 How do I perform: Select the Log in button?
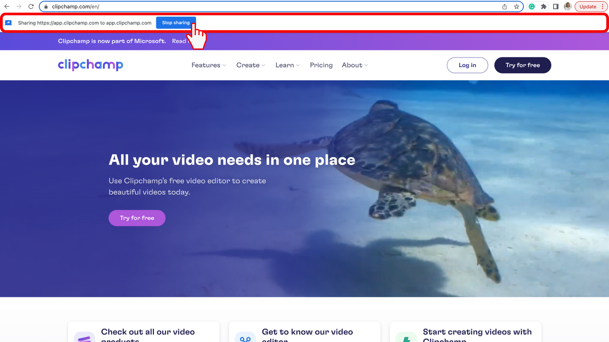467,65
